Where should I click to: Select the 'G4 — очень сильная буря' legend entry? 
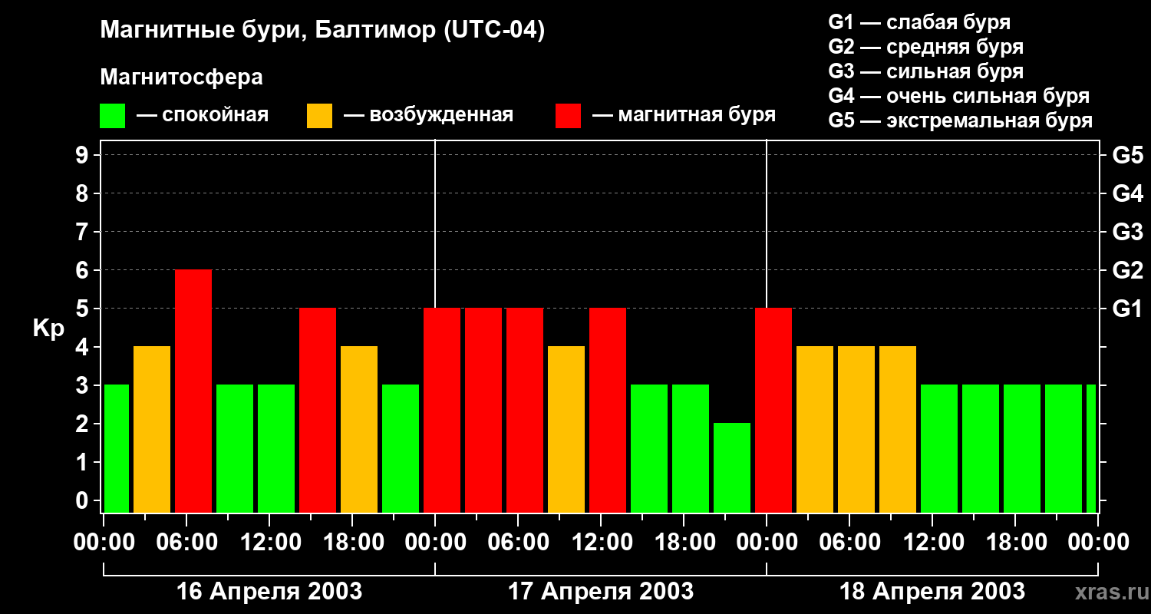coord(958,96)
